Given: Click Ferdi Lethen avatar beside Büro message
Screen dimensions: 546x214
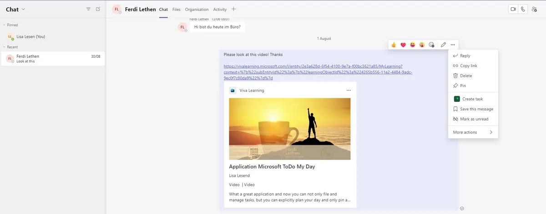Looking at the screenshot, I should pyautogui.click(x=182, y=27).
